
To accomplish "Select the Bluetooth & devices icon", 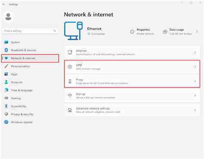I will coord(6,50).
